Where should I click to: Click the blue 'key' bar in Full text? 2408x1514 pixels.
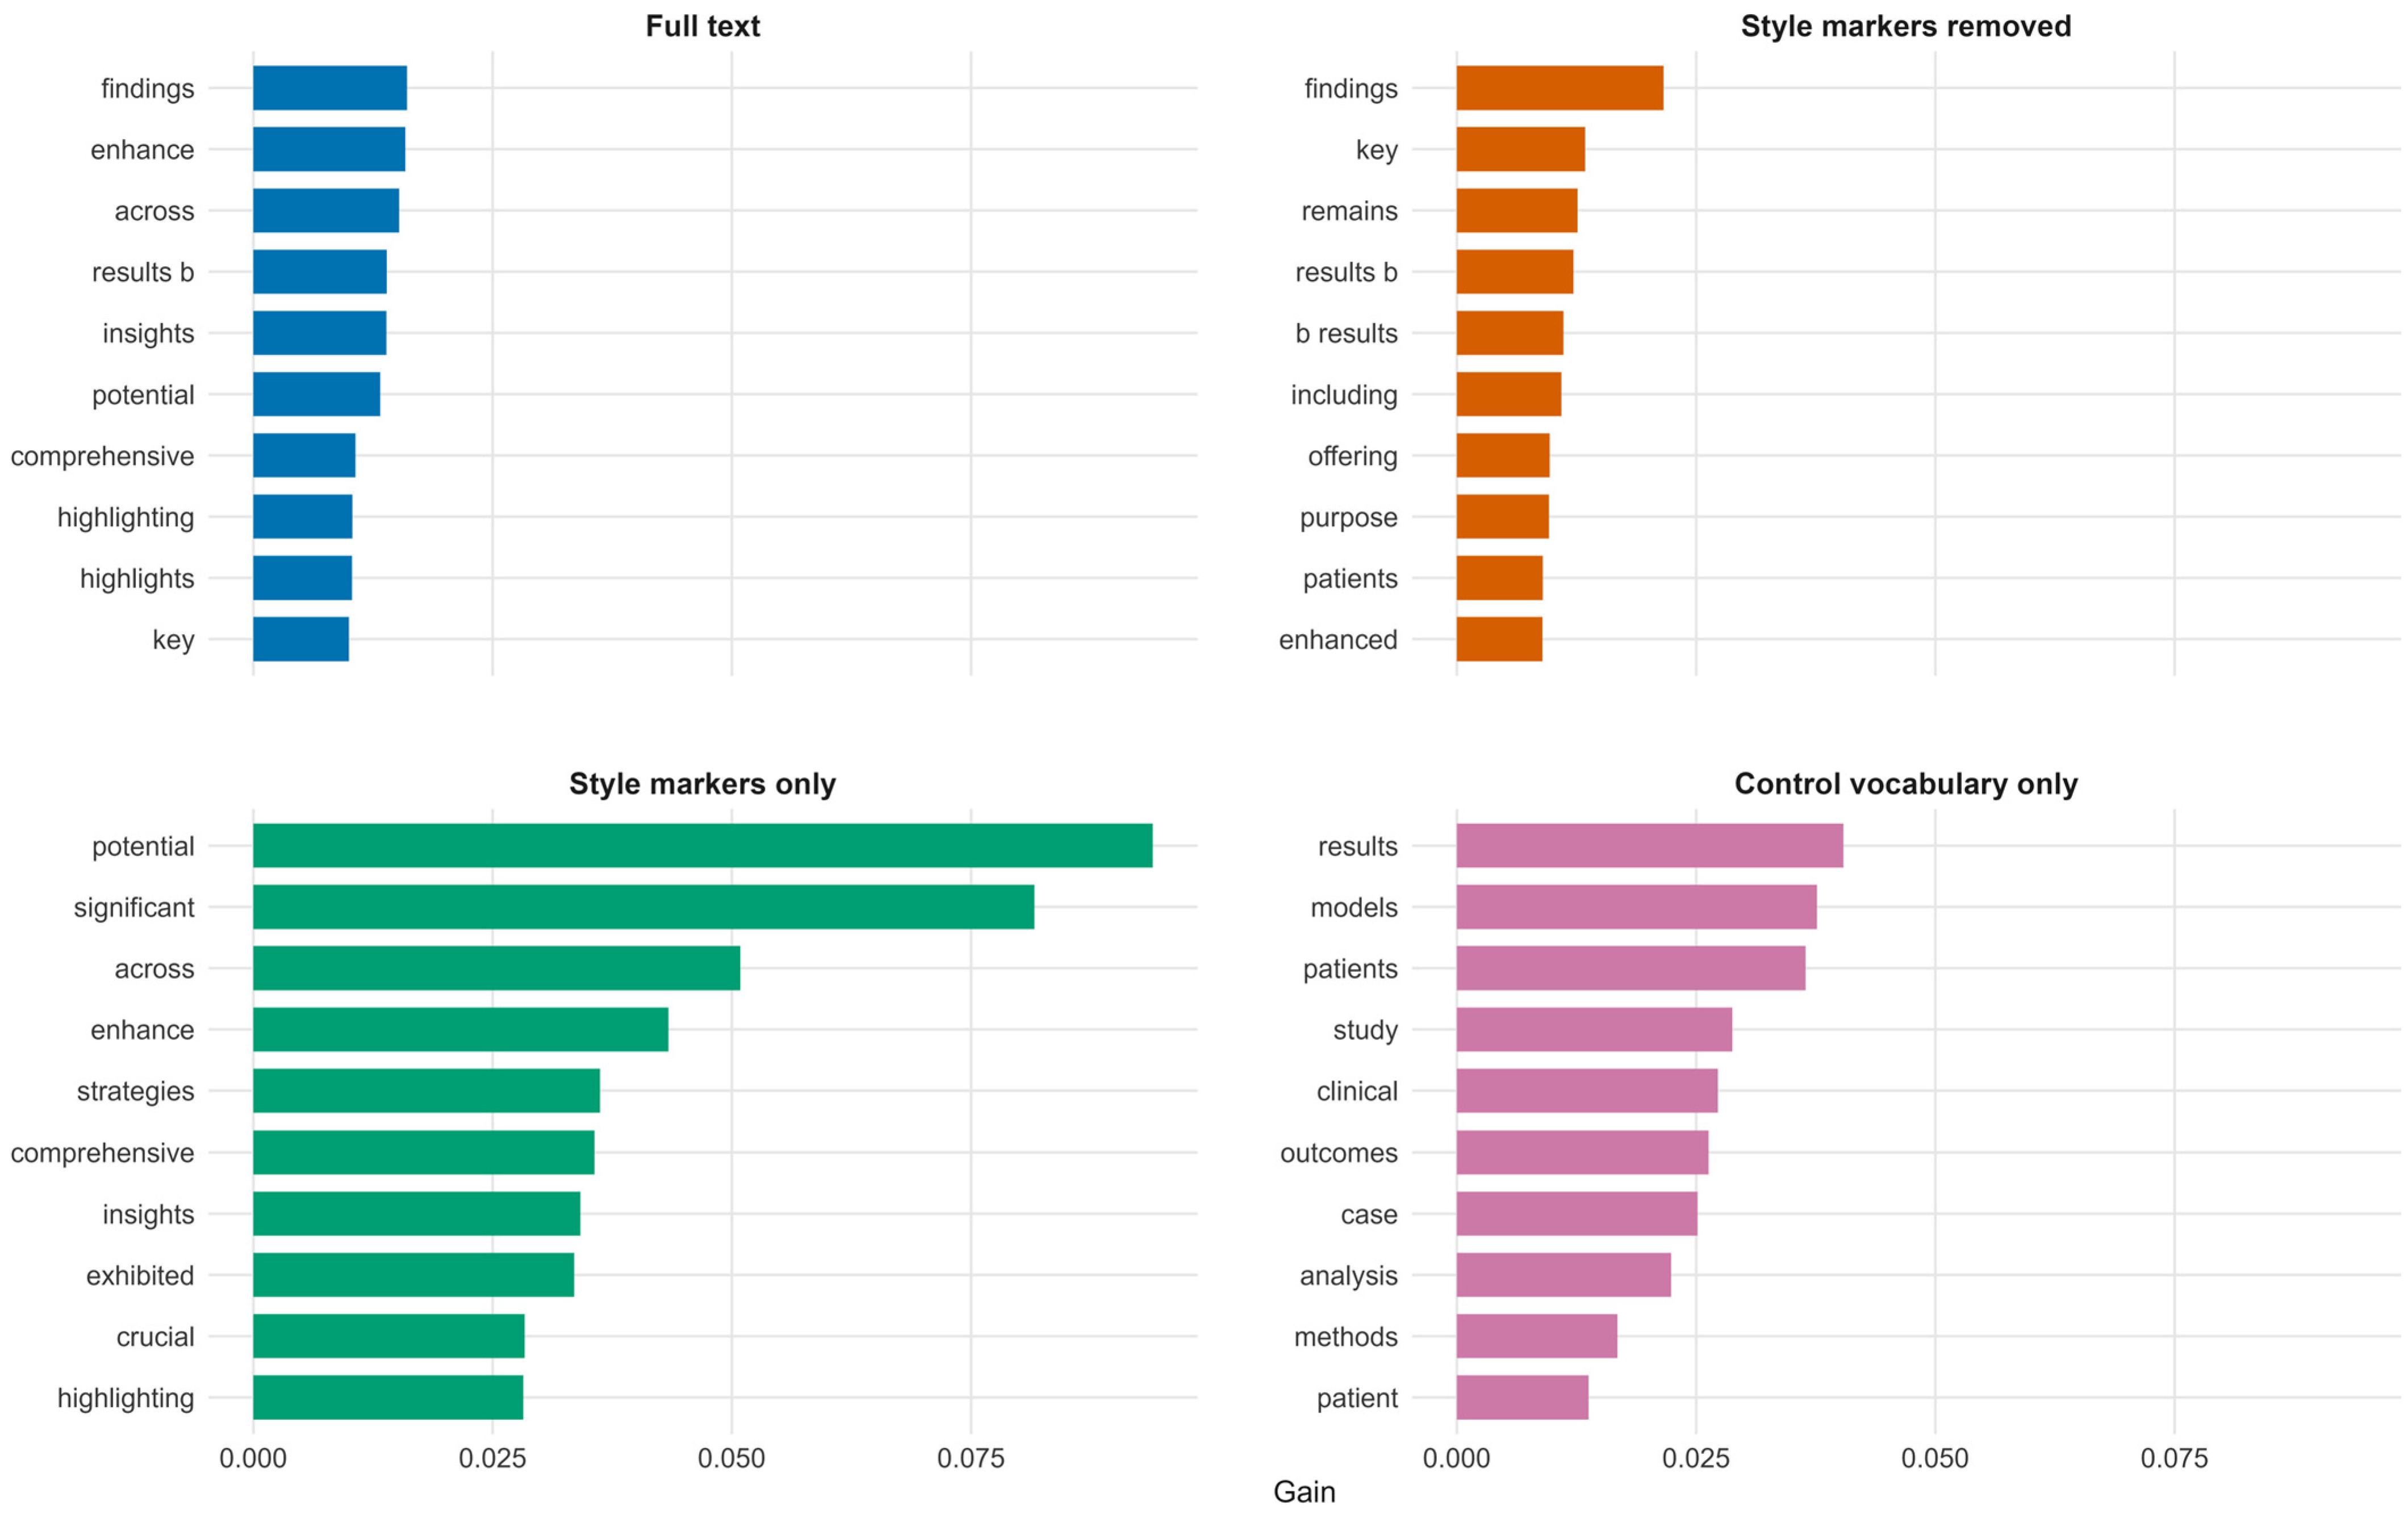(x=301, y=640)
